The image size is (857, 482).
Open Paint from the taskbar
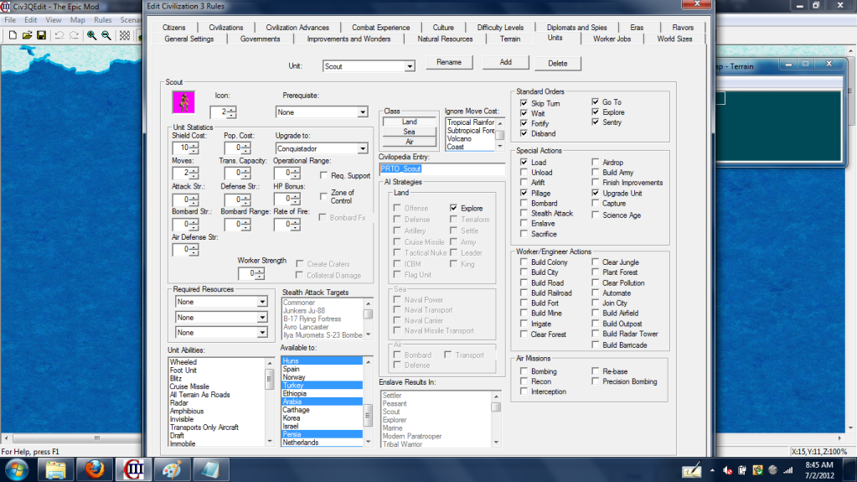[173, 470]
